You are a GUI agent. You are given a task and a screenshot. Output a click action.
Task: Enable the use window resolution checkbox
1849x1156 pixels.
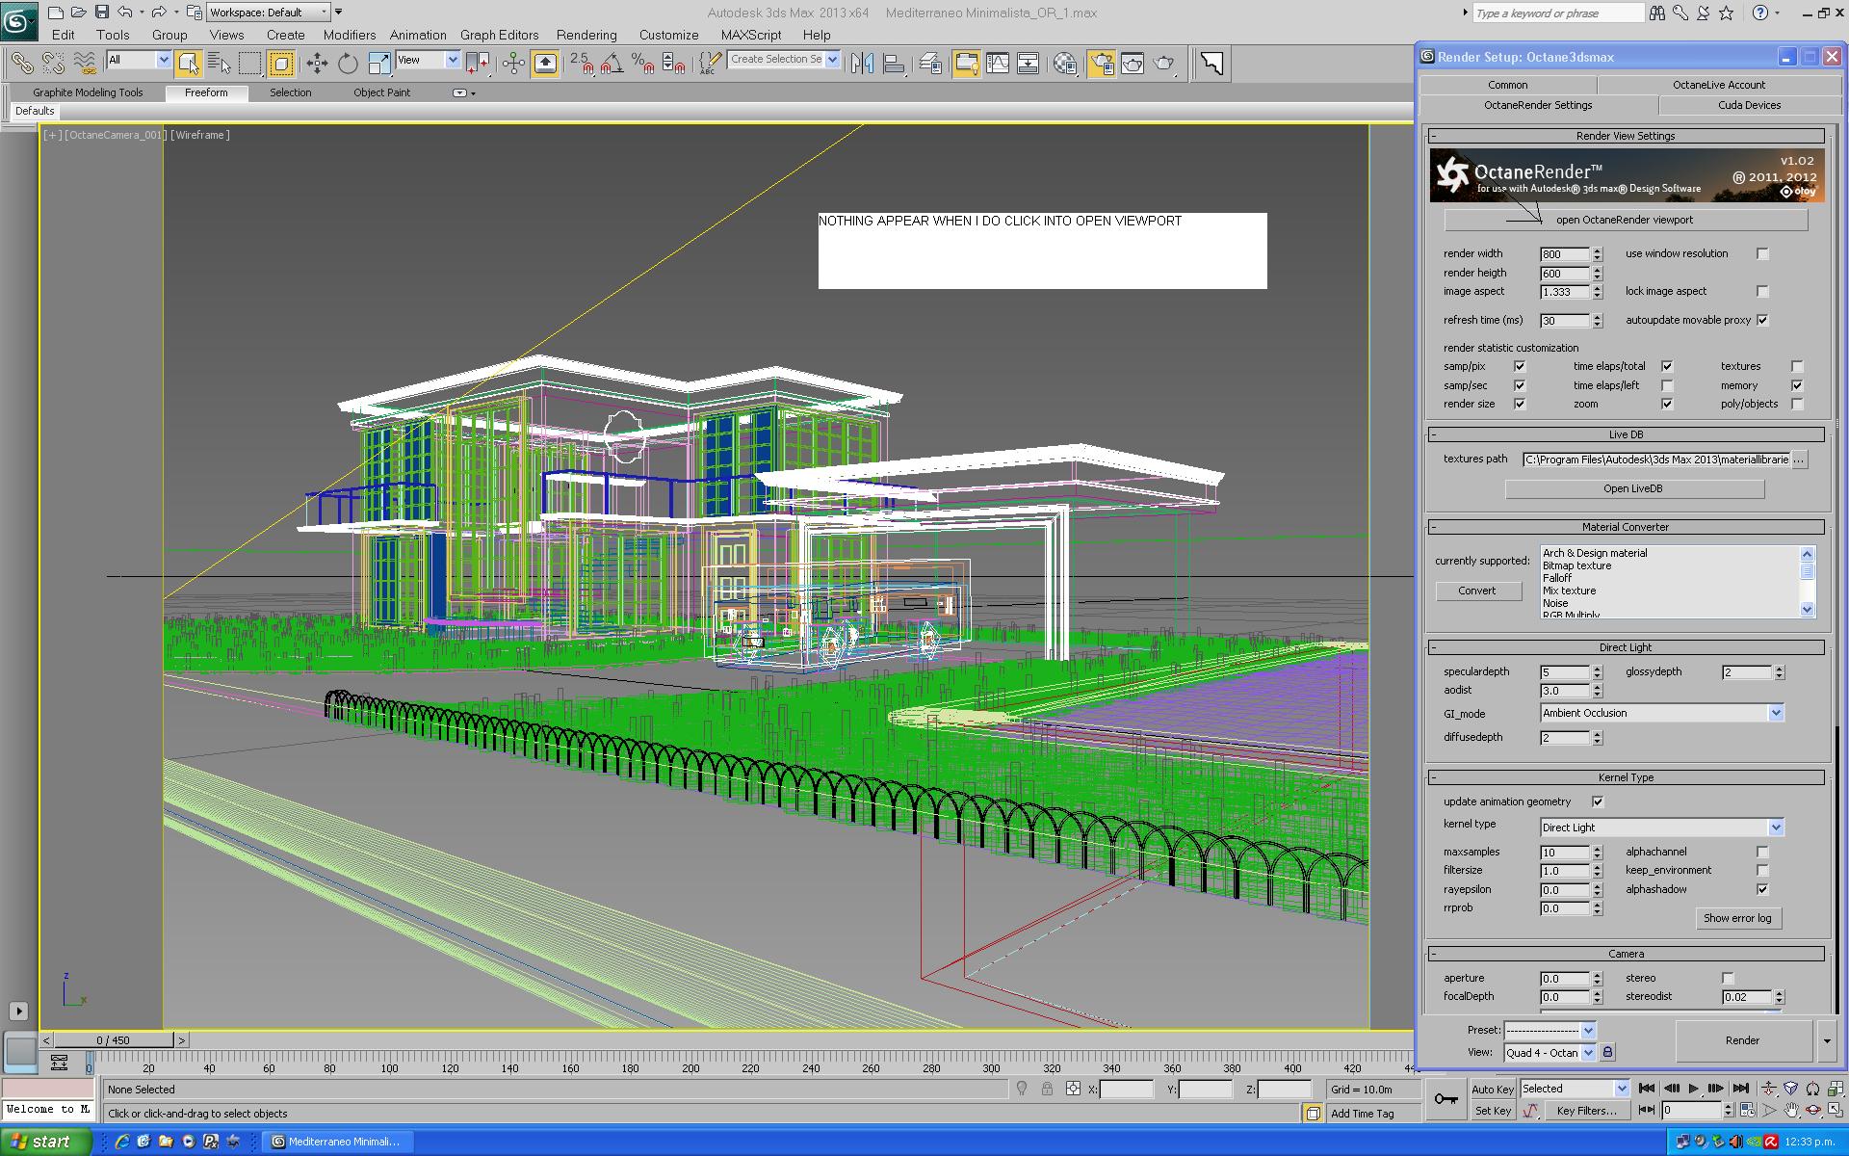(1762, 254)
